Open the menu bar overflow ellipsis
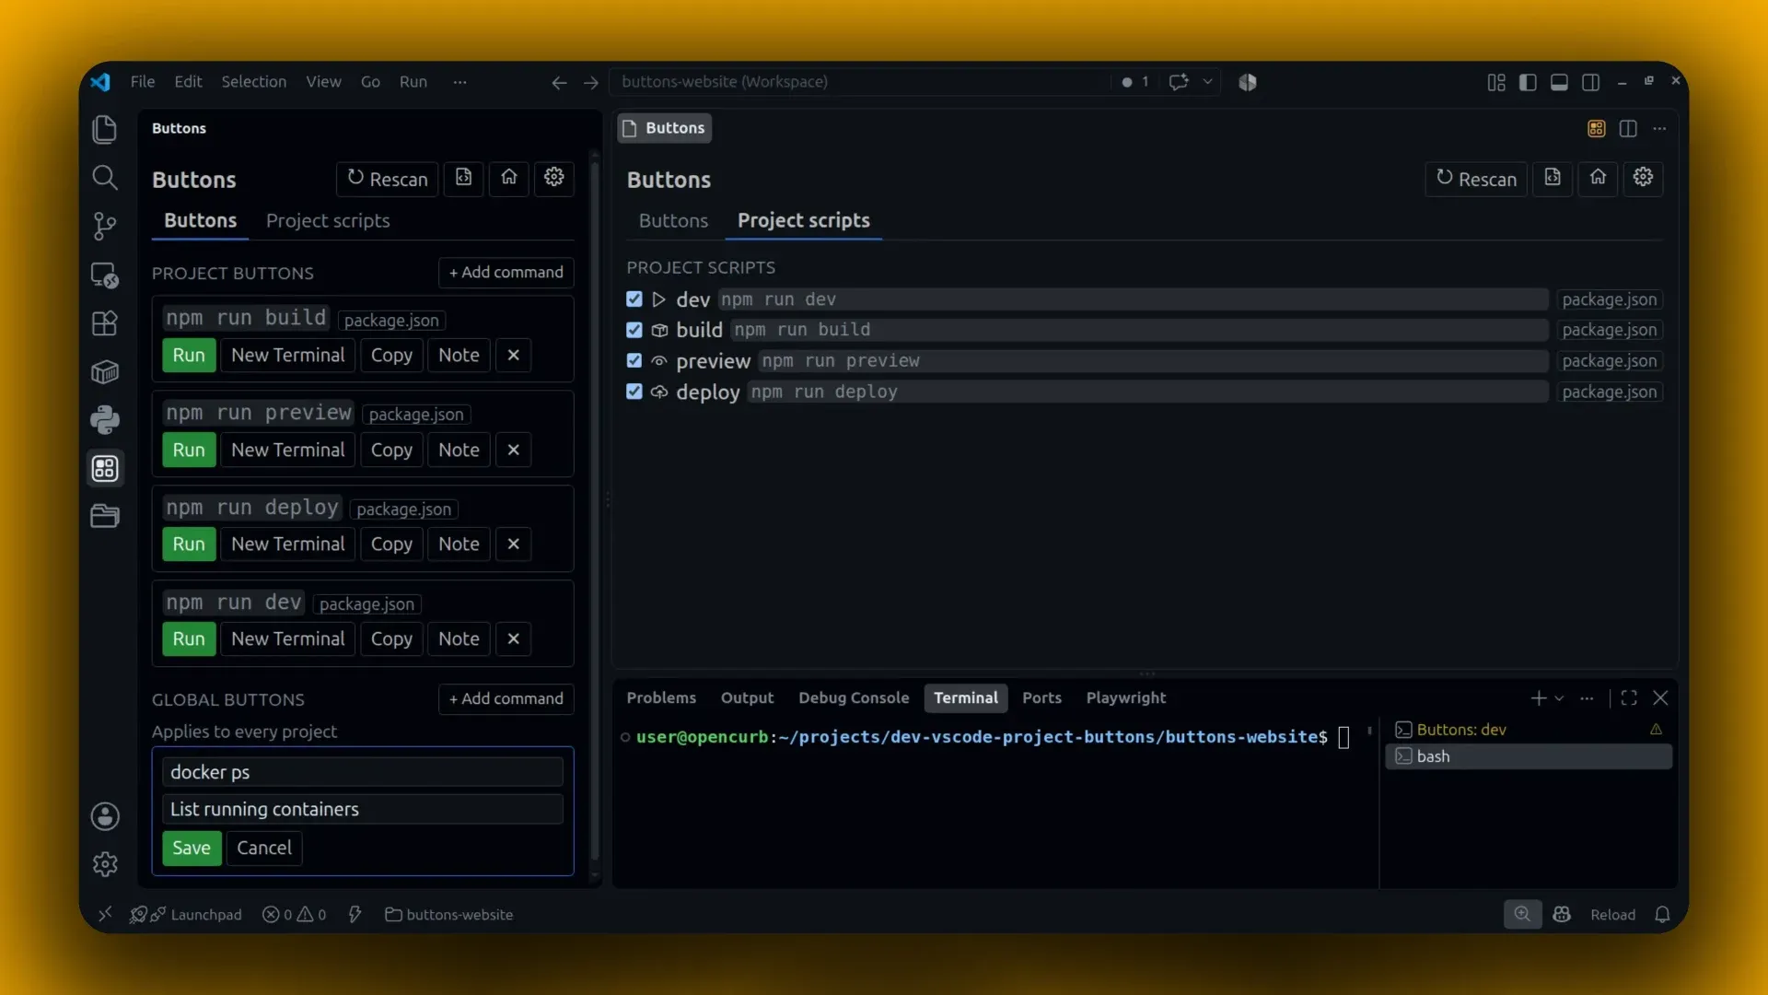1768x995 pixels. [x=459, y=82]
